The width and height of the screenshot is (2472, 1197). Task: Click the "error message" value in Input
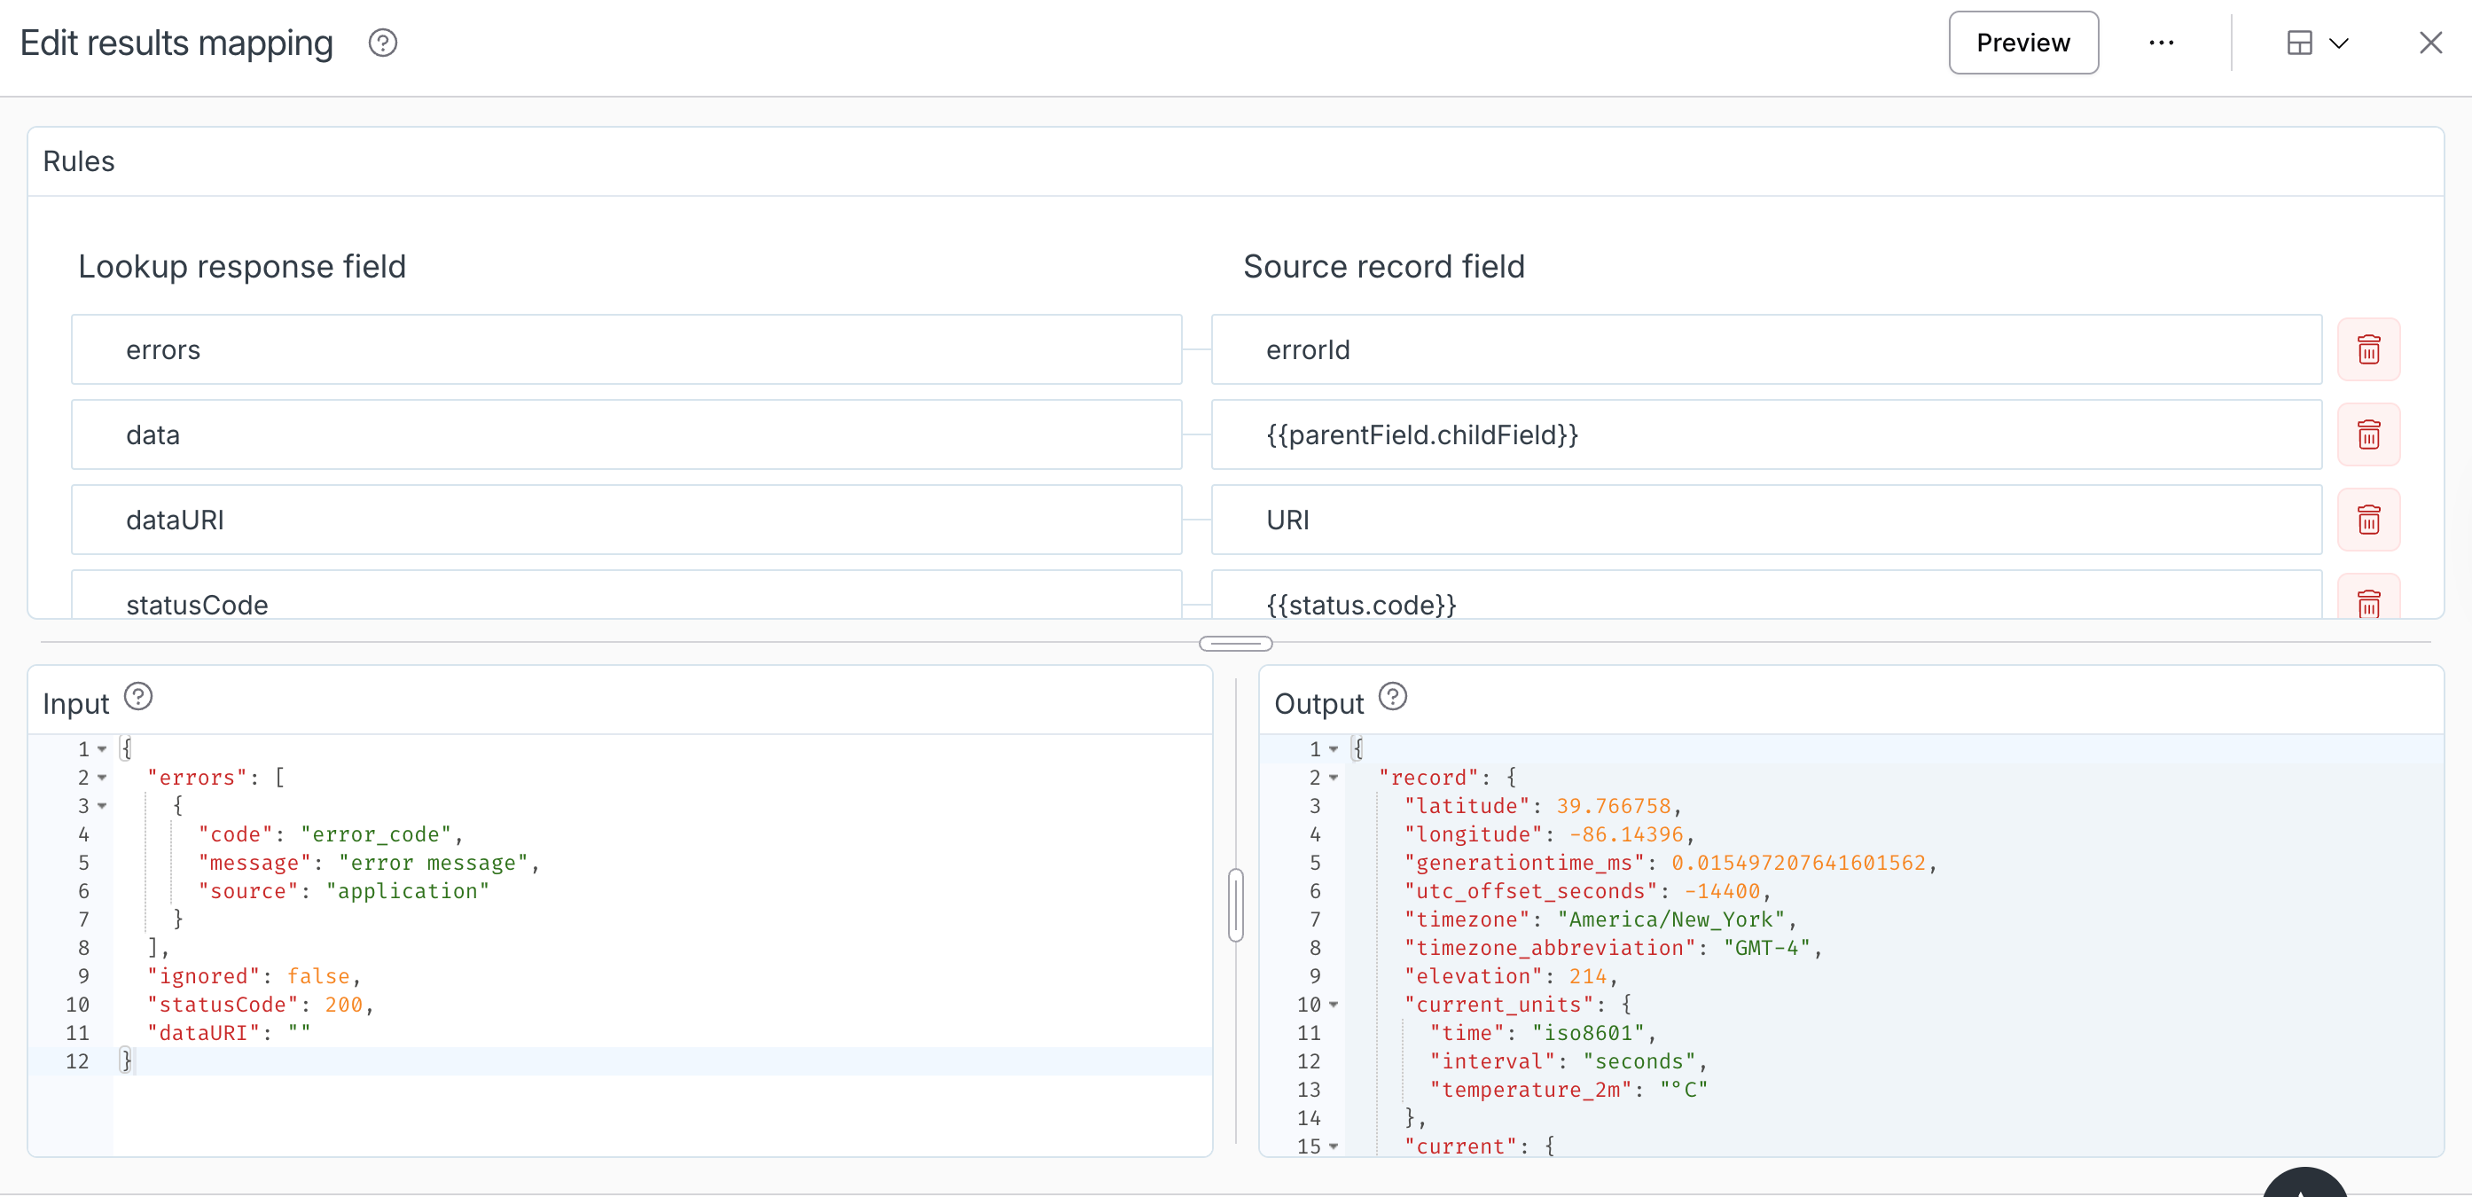433,863
